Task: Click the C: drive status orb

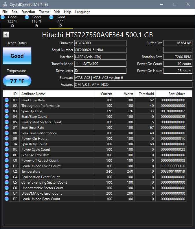Action: coord(3,17)
